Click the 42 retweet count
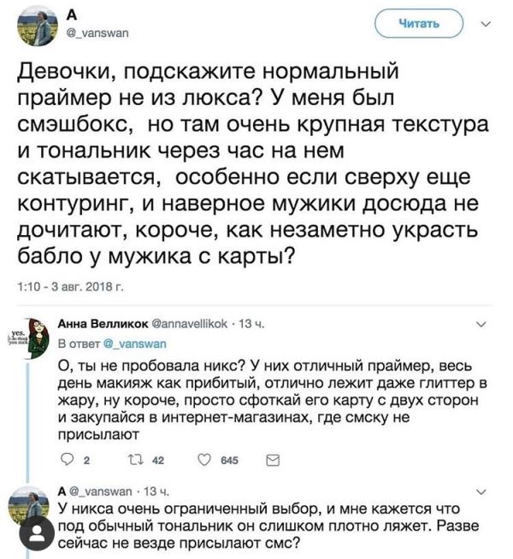The height and width of the screenshot is (559, 513). pos(158,460)
